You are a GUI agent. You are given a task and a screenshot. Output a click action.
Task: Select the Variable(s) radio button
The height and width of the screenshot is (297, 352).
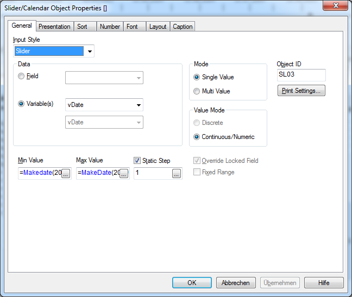point(21,104)
